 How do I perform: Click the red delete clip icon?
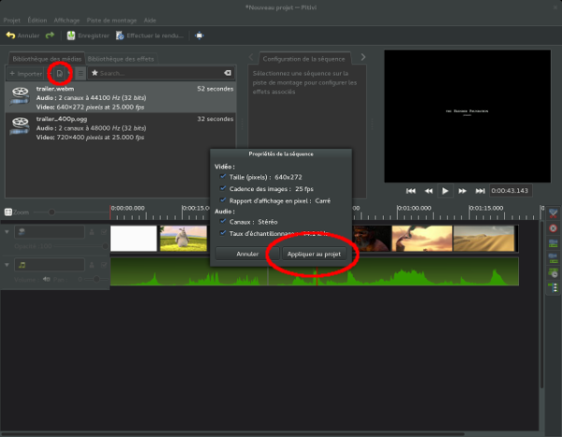(553, 228)
